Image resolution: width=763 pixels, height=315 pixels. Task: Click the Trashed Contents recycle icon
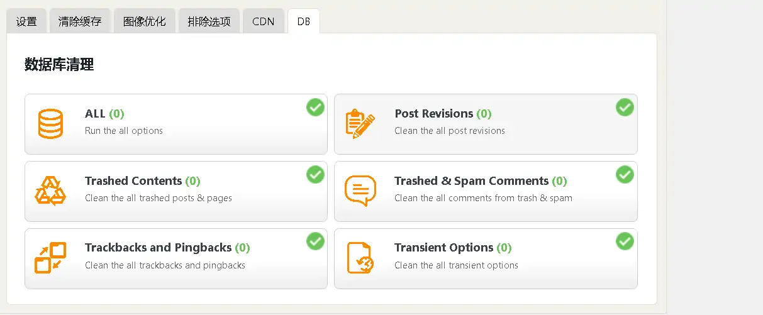click(50, 191)
